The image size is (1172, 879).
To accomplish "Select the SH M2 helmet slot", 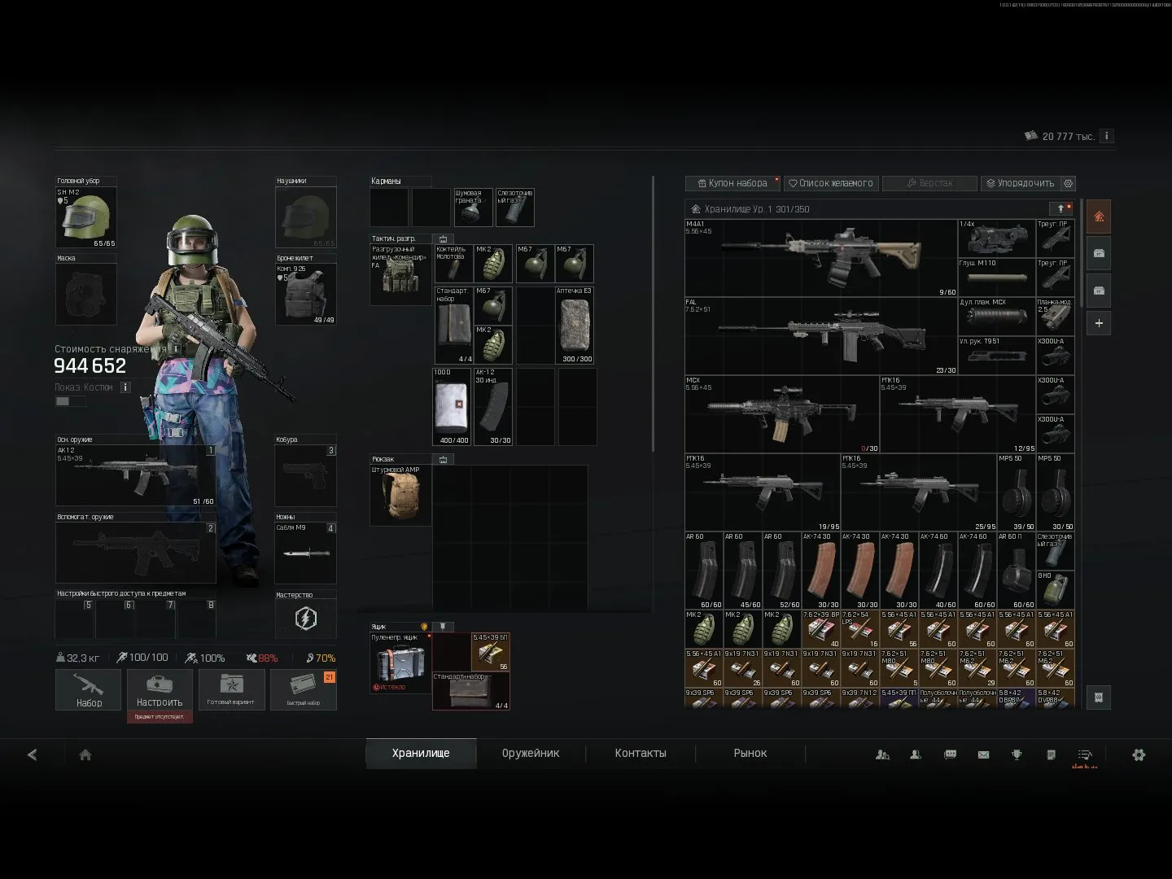I will tap(86, 217).
